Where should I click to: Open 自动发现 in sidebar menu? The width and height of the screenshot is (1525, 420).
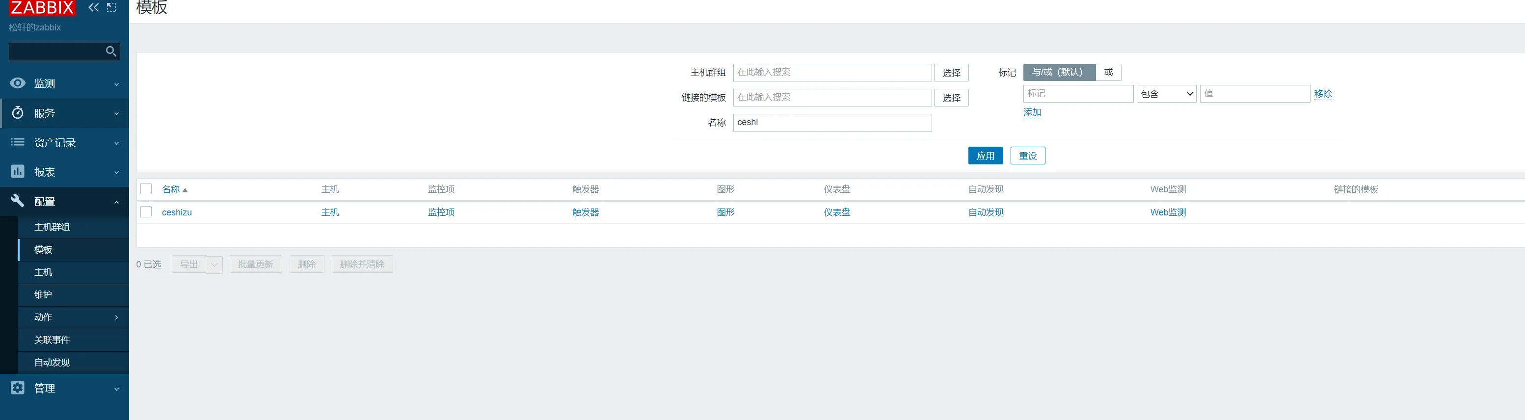click(x=52, y=363)
